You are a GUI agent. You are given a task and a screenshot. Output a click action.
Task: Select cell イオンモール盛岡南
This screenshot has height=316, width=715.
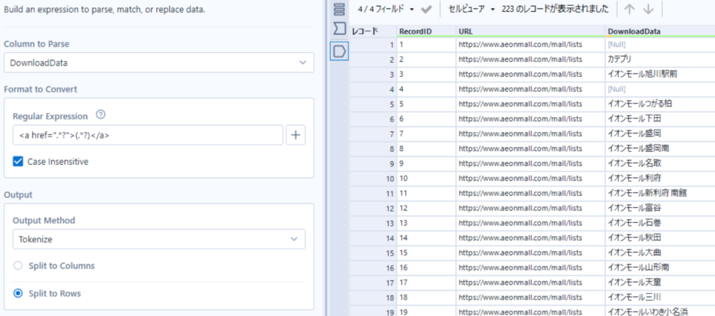pos(660,148)
